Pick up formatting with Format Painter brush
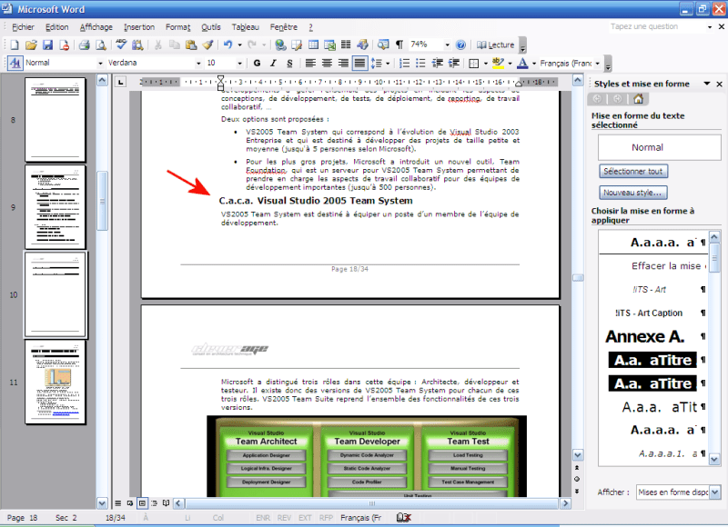Screen dimensions: 728x527 pos(207,45)
